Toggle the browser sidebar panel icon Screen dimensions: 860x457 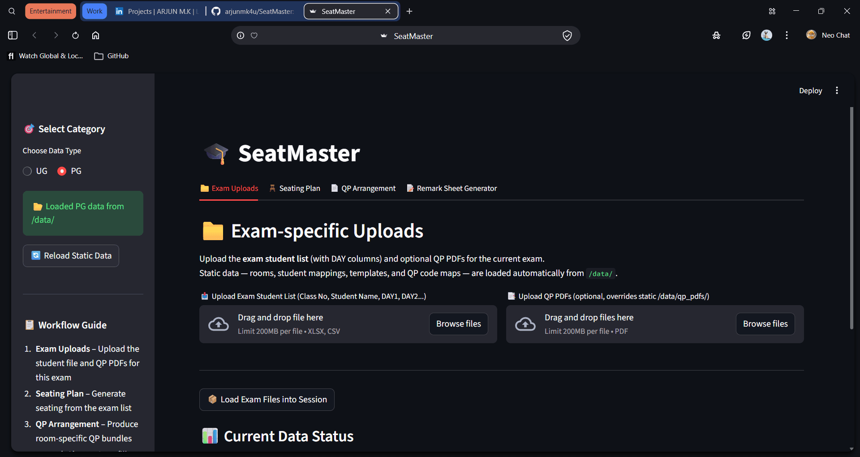[13, 35]
